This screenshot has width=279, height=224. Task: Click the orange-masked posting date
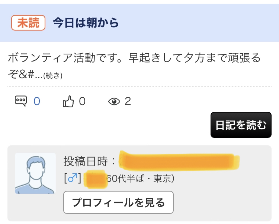[179, 161]
